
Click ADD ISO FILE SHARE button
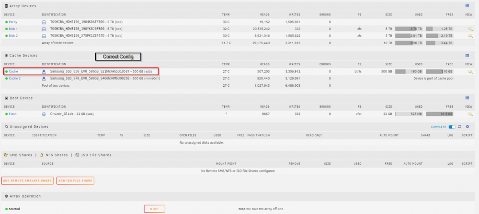click(x=75, y=180)
